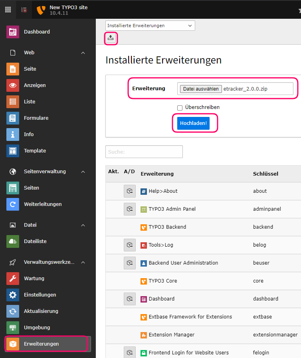Deactivate the Tools>Log extension

[x=130, y=245]
